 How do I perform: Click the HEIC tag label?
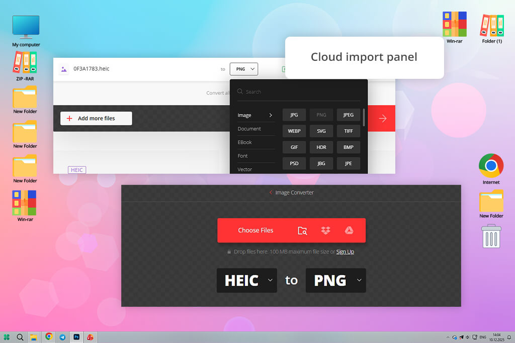(77, 170)
